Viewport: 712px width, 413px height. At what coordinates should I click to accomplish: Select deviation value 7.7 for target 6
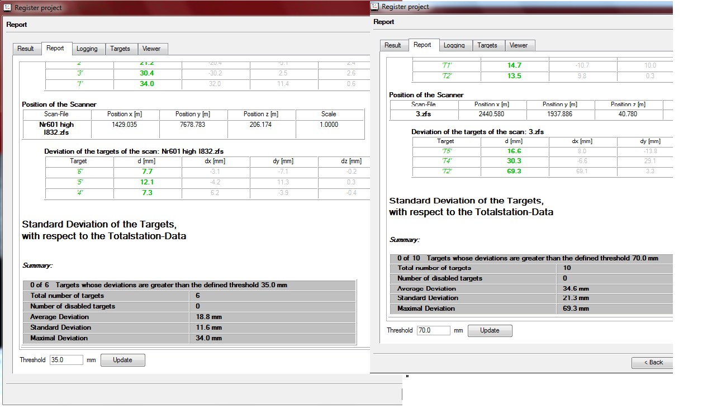(148, 172)
